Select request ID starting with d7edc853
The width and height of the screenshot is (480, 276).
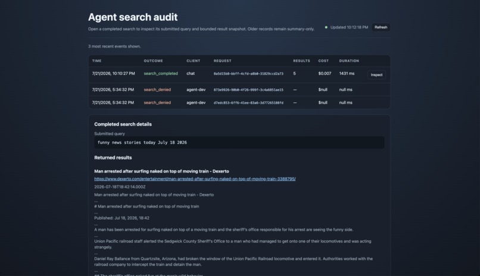point(248,103)
